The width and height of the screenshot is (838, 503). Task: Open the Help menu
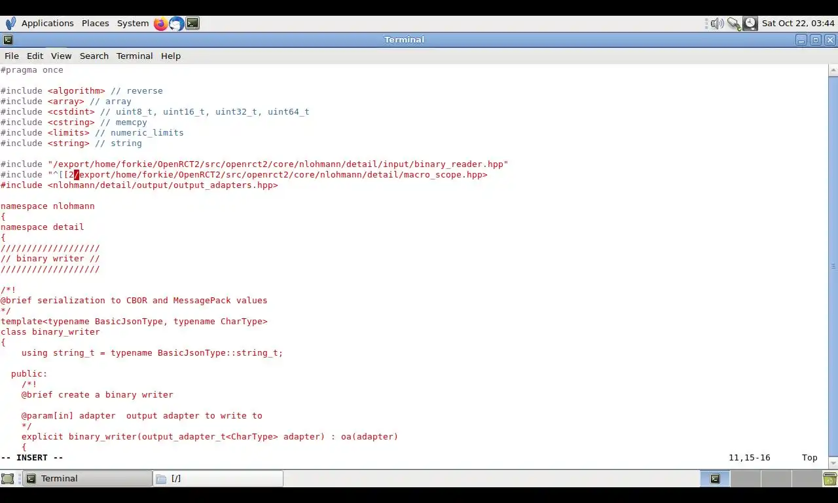click(171, 56)
